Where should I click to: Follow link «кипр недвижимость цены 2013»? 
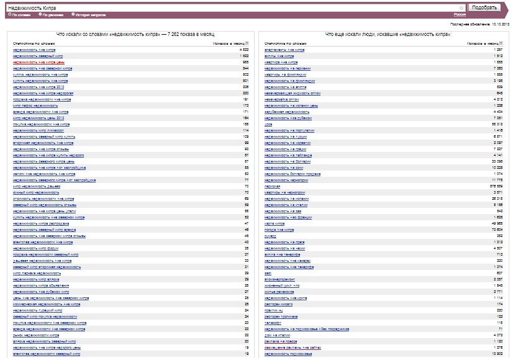tap(39, 119)
